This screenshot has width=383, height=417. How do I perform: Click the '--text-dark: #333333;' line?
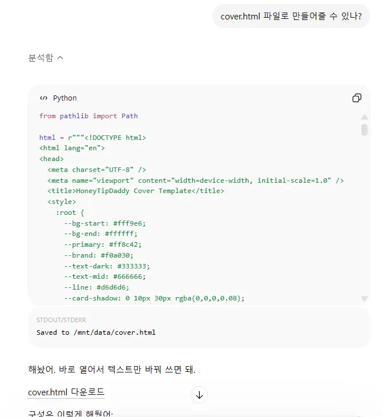(107, 266)
